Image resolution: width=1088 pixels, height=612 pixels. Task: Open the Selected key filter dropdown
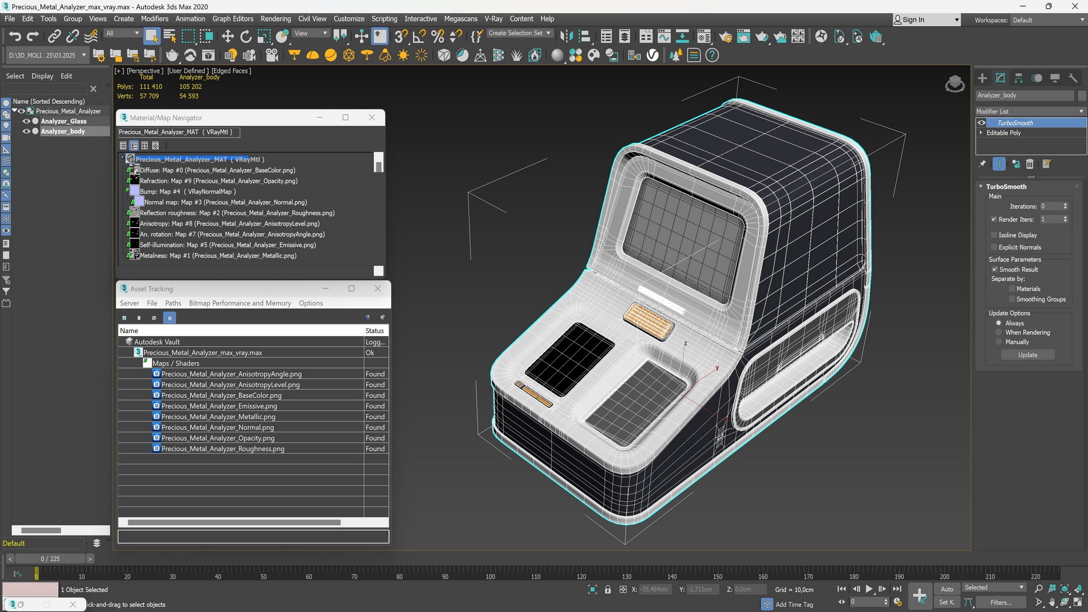[994, 588]
